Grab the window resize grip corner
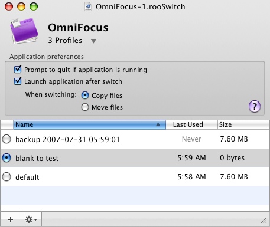The width and height of the screenshot is (270, 227). click(264, 221)
